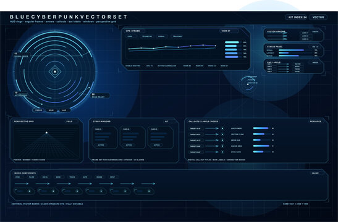Select the PULSE micro component chip

point(32,177)
